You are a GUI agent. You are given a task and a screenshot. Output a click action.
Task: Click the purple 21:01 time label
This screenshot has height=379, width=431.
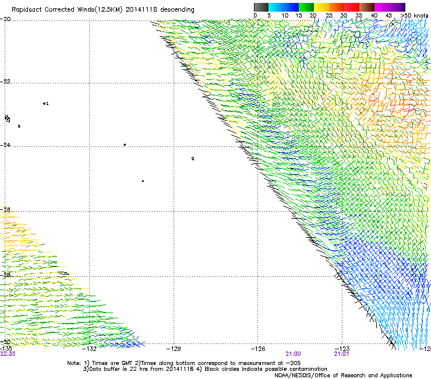(341, 354)
